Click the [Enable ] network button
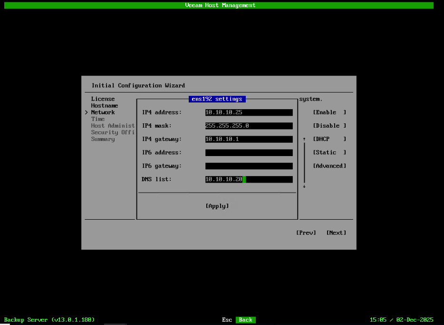Screen dimensions: 444x325 click(x=329, y=112)
